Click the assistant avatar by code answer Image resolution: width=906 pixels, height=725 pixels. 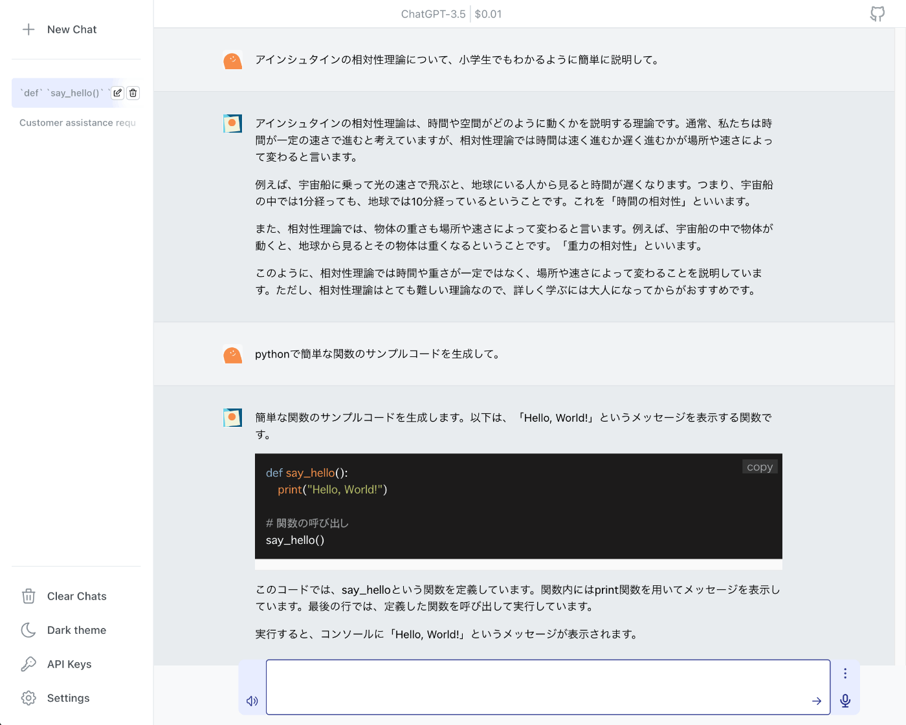point(232,418)
